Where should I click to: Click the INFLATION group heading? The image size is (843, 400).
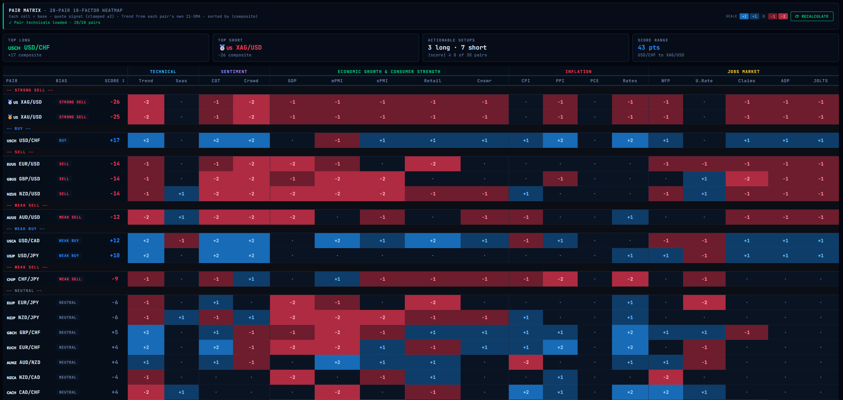578,72
